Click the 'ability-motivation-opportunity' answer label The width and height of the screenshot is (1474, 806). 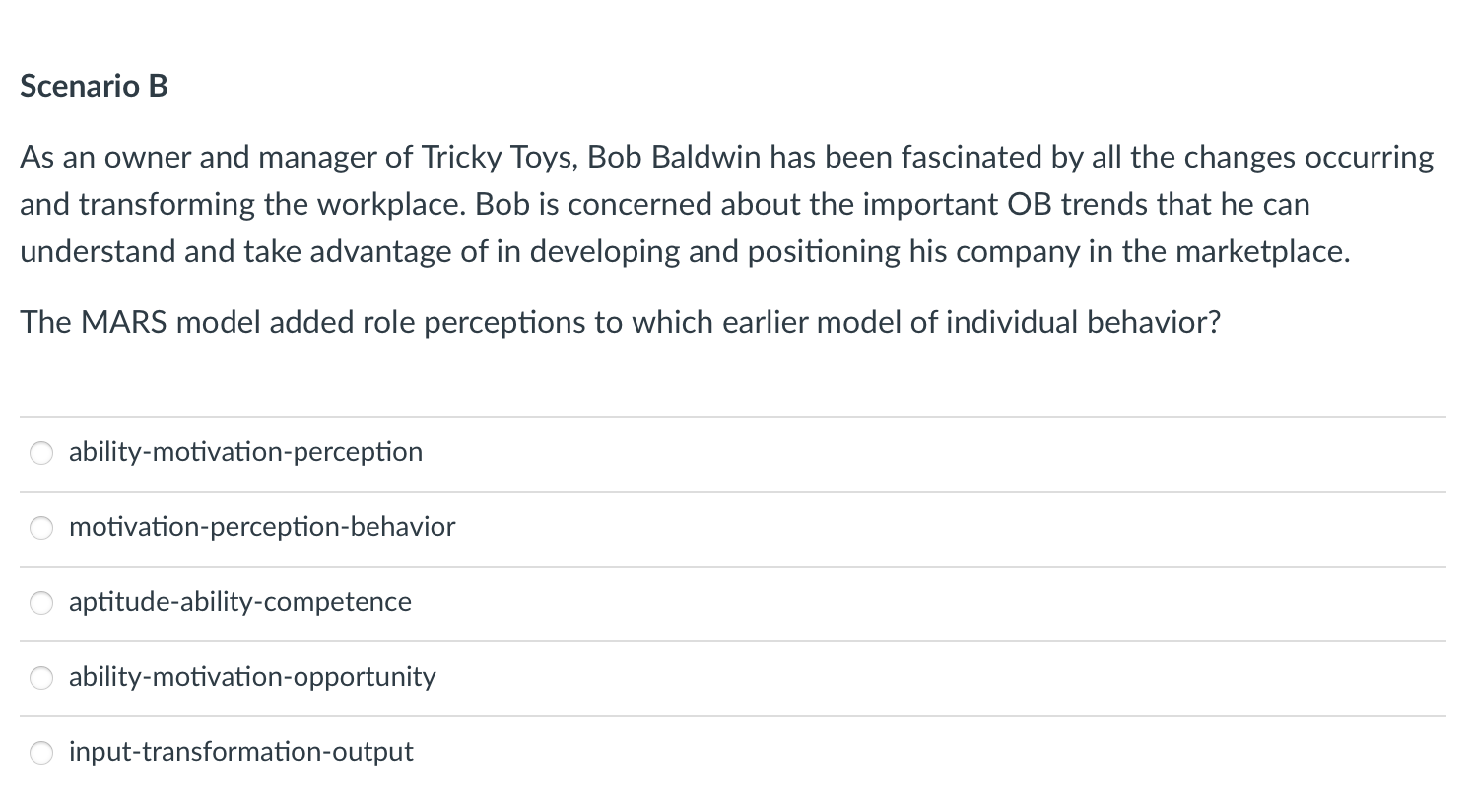252,677
